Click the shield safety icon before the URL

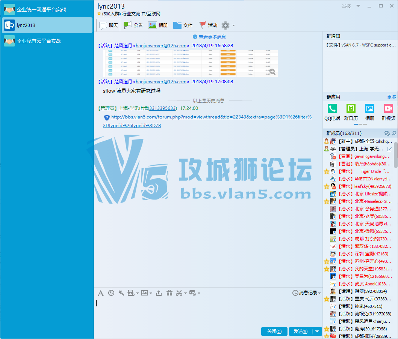pos(107,117)
